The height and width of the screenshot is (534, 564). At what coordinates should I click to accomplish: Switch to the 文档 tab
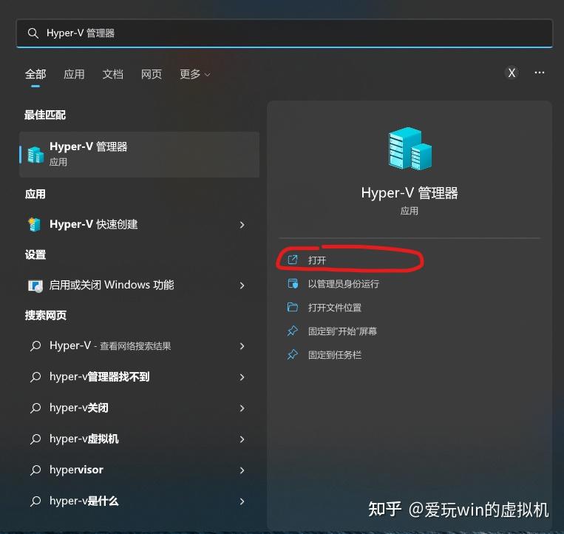pos(112,75)
